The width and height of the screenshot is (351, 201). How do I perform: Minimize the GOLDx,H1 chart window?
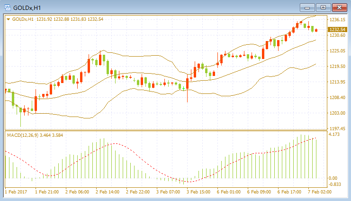tap(307, 8)
